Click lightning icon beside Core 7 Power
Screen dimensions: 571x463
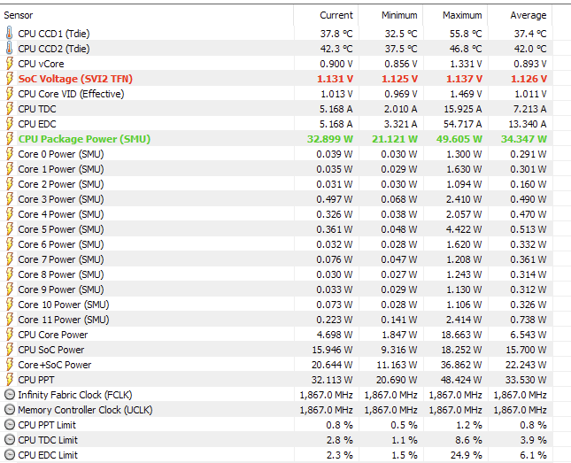tap(10, 259)
